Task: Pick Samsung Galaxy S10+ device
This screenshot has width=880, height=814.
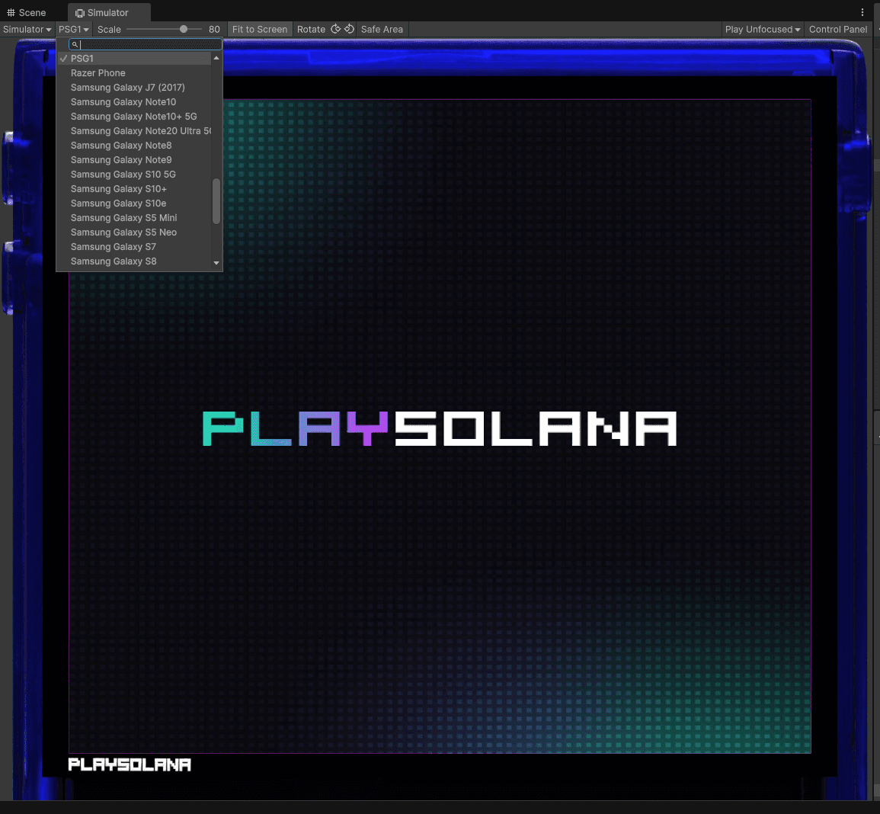Action: pos(119,189)
